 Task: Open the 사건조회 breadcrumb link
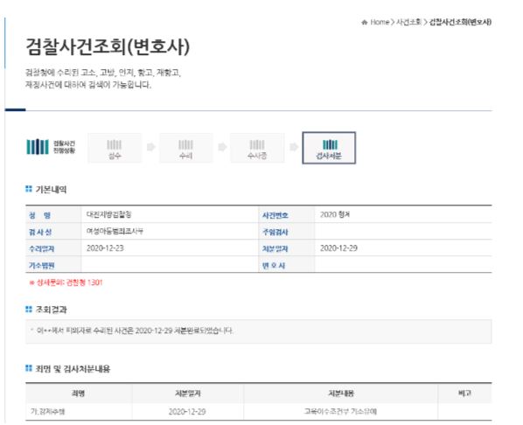coord(408,23)
